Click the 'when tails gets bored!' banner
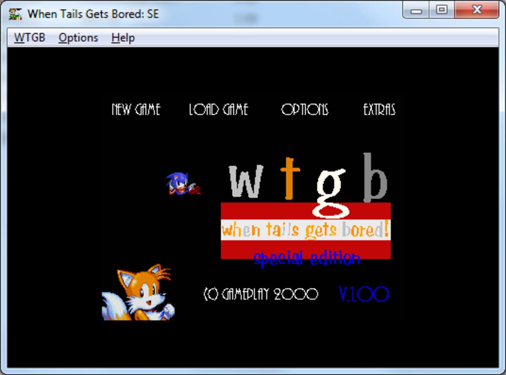Image resolution: width=506 pixels, height=375 pixels. (306, 230)
